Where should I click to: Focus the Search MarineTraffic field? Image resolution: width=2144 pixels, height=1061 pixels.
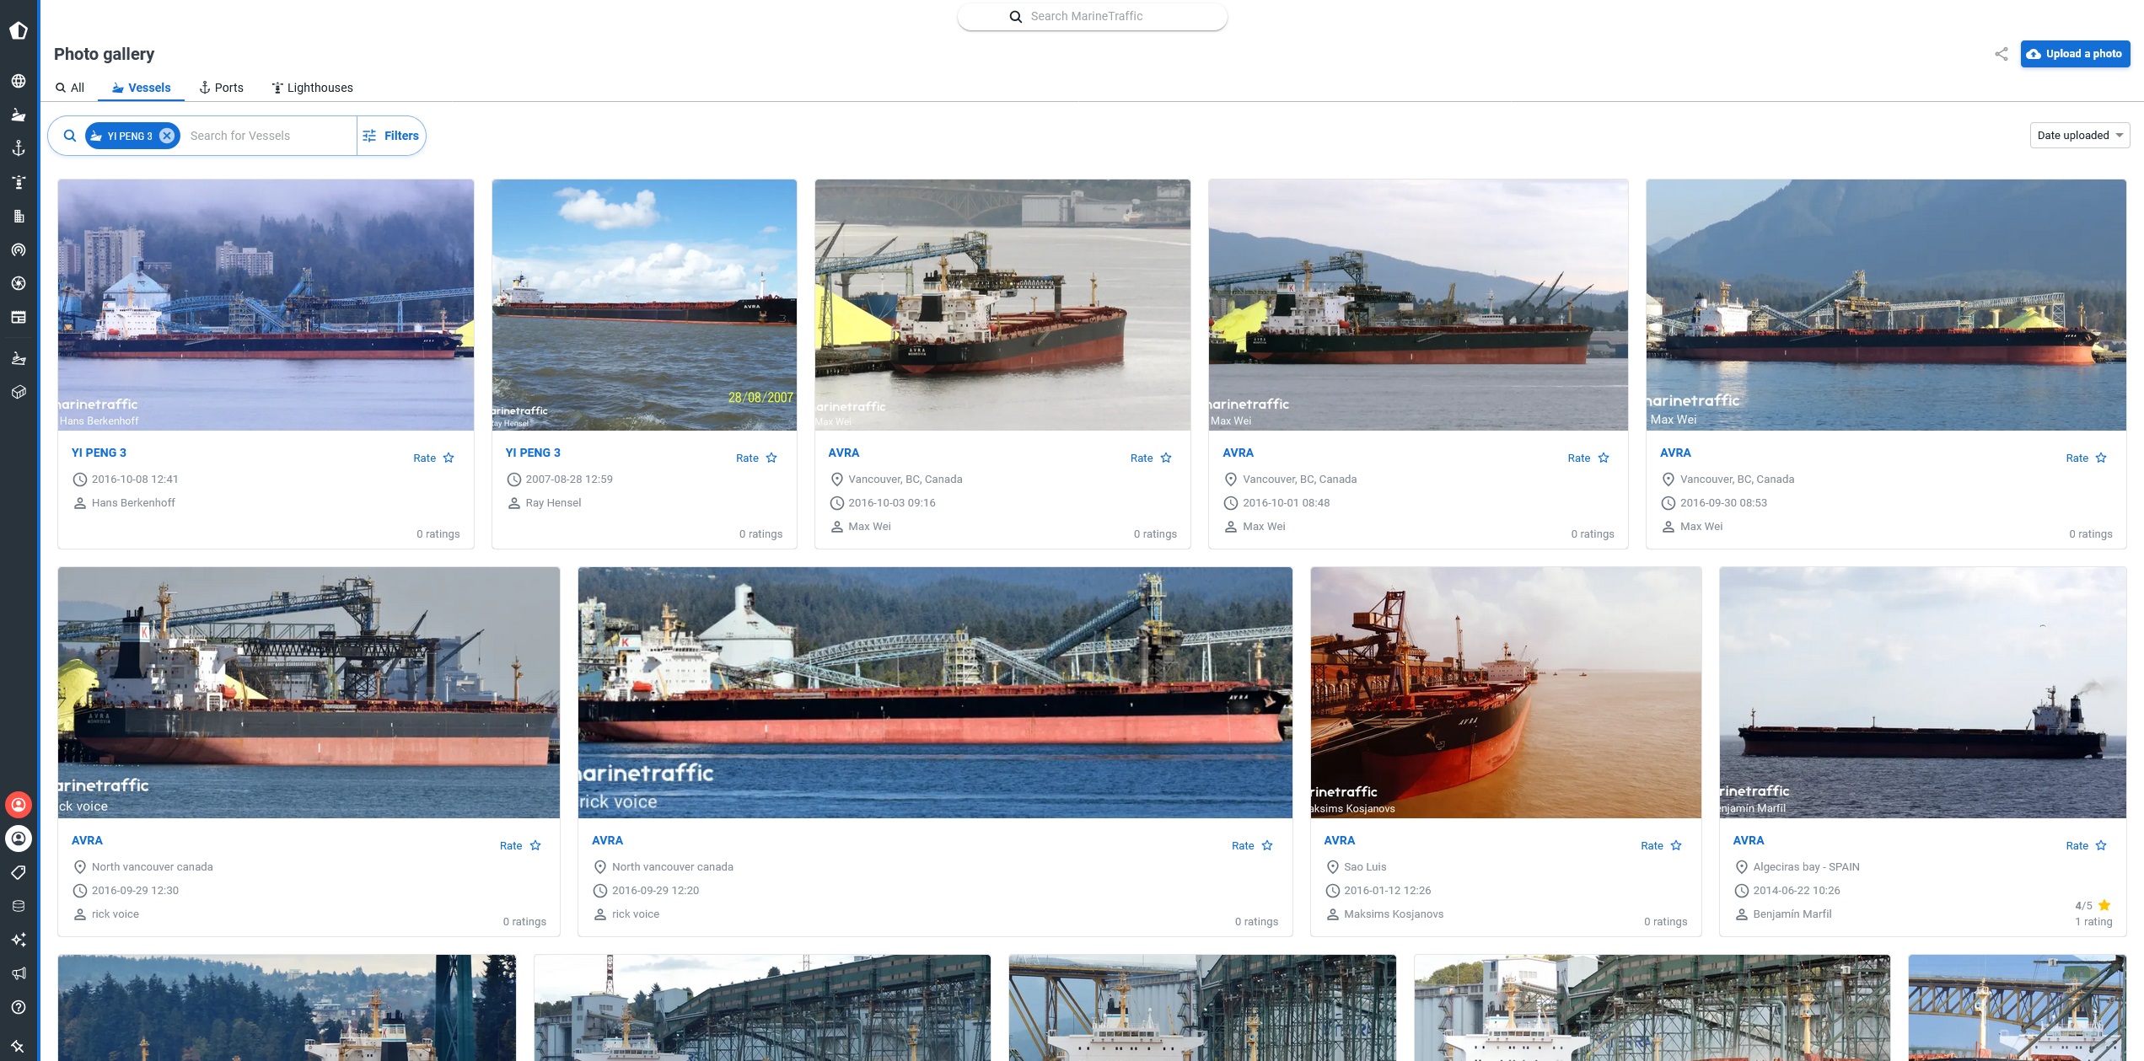[1092, 16]
